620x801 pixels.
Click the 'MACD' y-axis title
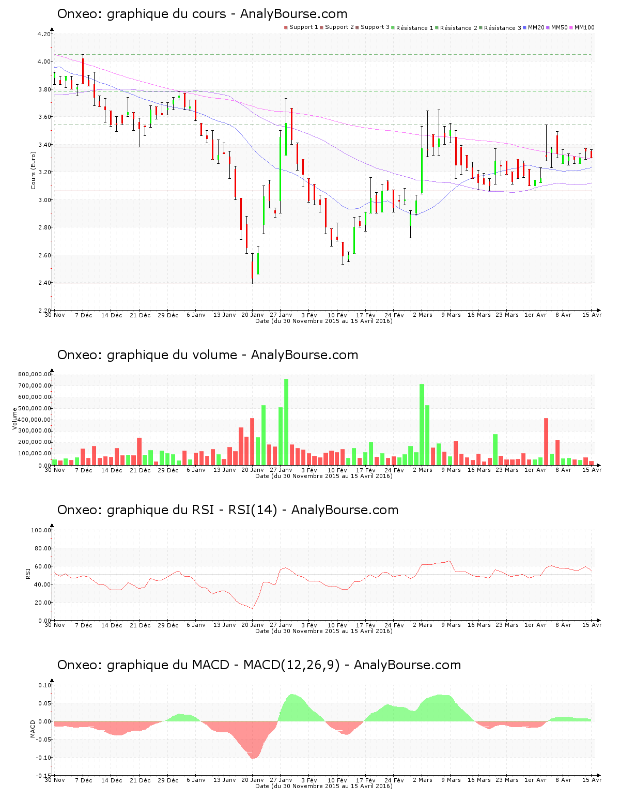click(33, 729)
